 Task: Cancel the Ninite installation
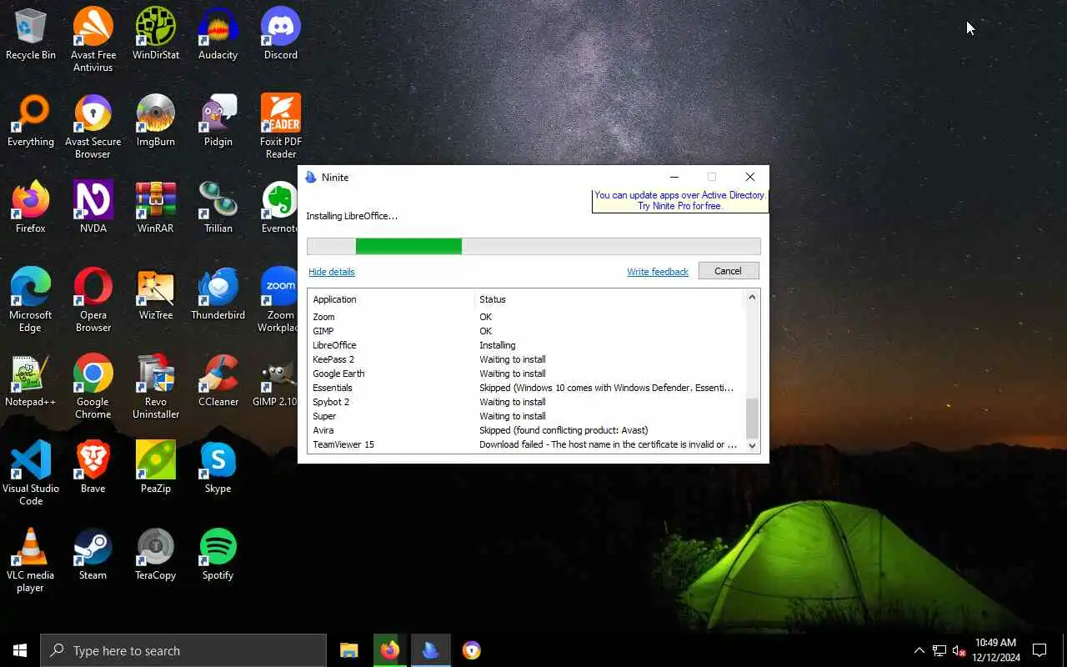[728, 271]
